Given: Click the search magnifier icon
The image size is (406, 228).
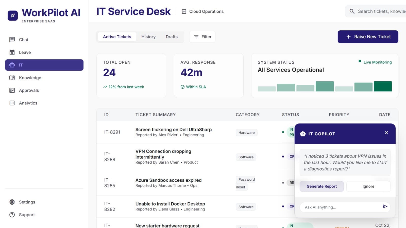Looking at the screenshot, I should click(352, 11).
